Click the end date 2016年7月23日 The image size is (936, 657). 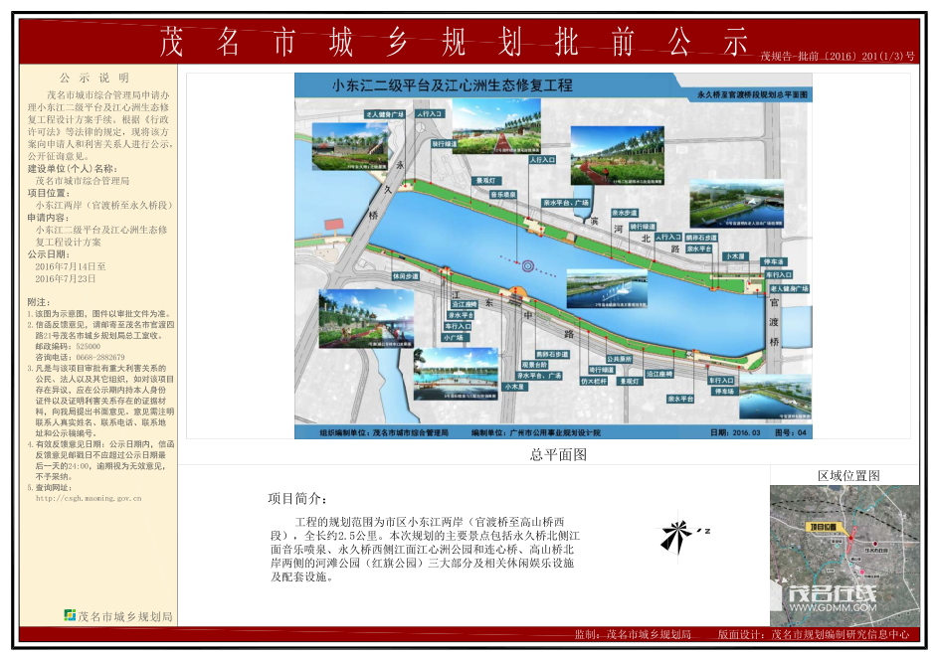[66, 278]
